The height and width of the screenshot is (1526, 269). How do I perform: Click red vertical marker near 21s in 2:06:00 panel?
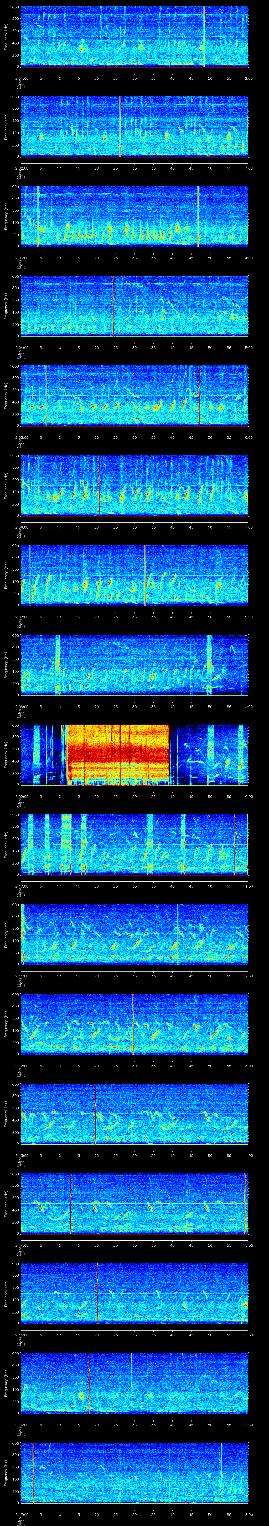[100, 486]
